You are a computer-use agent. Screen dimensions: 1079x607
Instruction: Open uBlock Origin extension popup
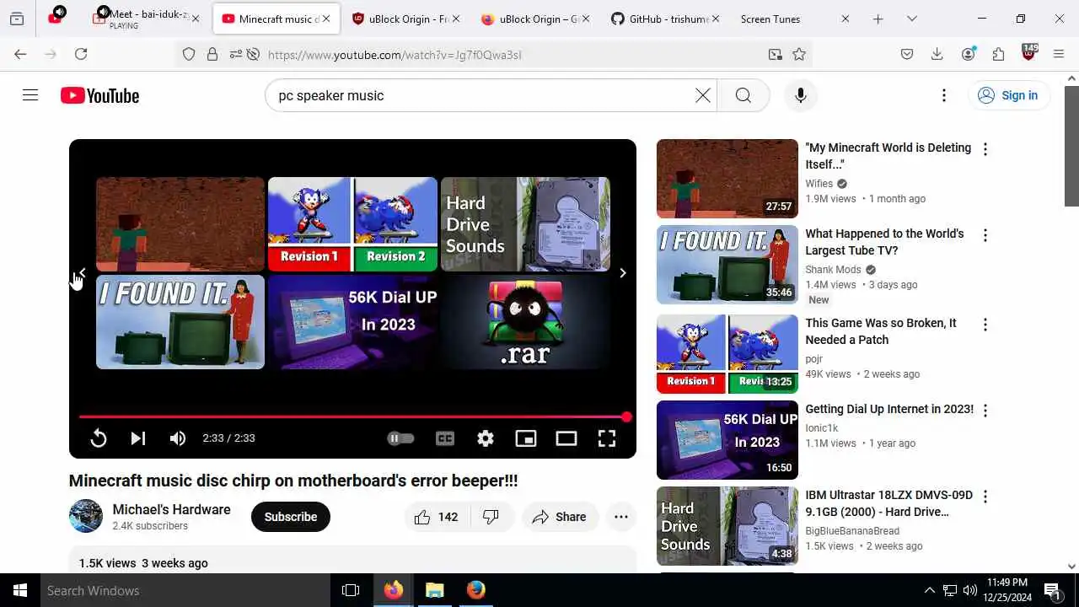tap(1028, 53)
